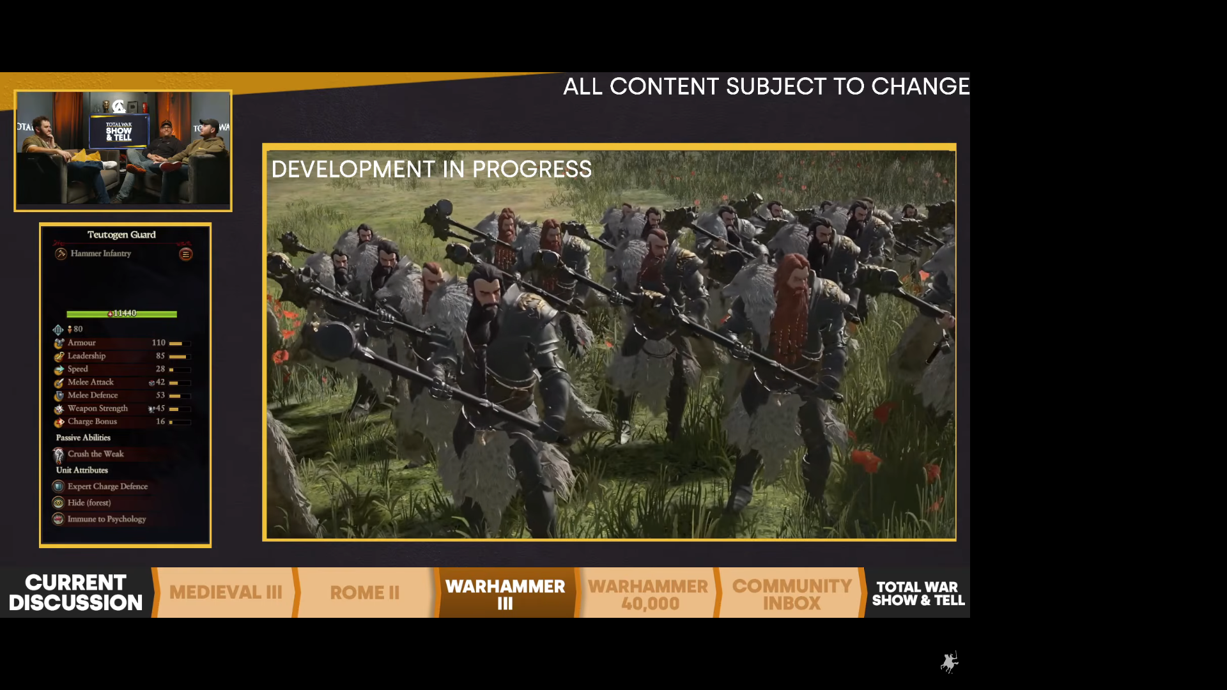Click the Leadership stat bar
The height and width of the screenshot is (690, 1227).
point(180,356)
